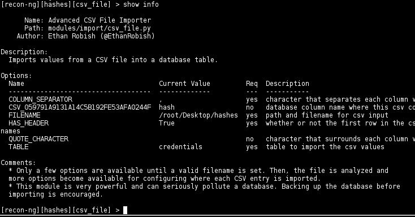Viewport: 415px width, 217px height.
Task: Click the HAS_HEADER option name
Action: click(x=29, y=123)
